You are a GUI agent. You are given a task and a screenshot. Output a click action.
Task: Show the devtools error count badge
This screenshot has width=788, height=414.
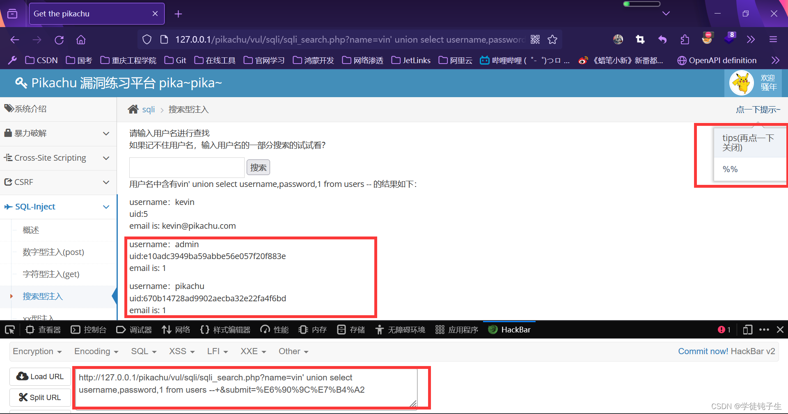[724, 330]
